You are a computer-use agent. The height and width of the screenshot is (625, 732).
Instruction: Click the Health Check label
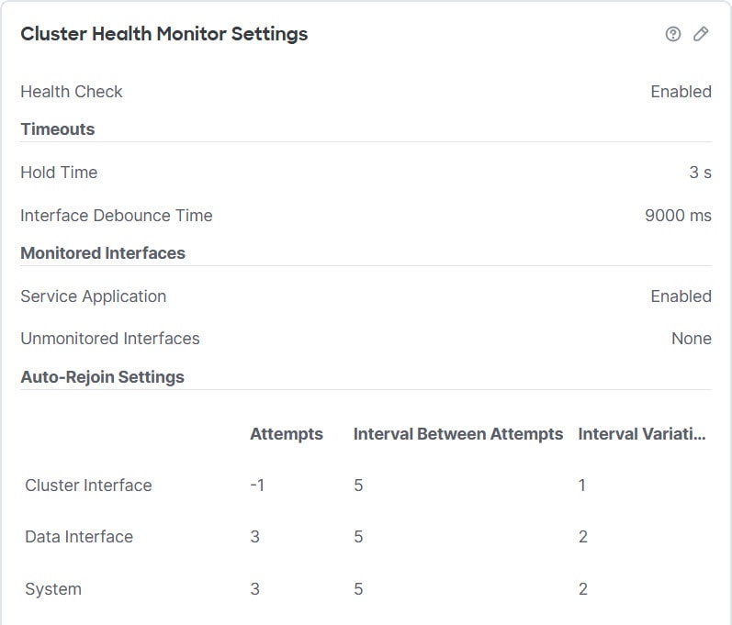[x=72, y=92]
